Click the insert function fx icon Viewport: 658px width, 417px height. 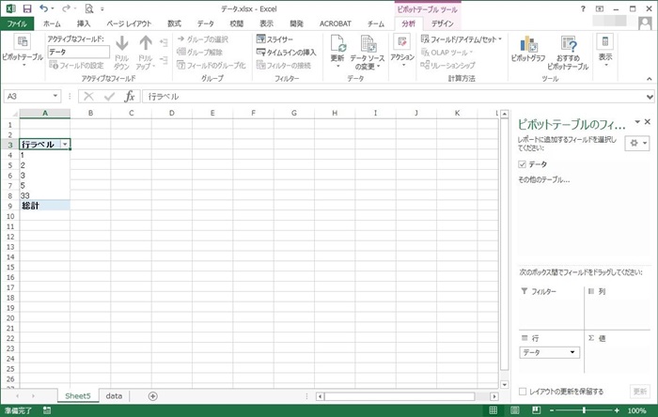click(x=130, y=97)
